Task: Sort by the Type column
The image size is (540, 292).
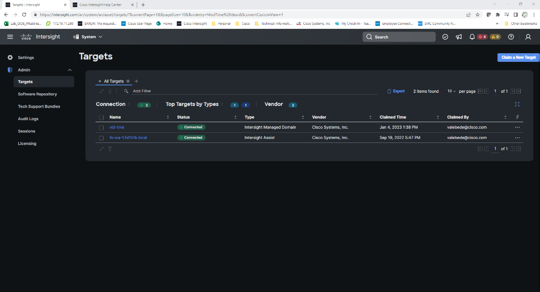Action: 303,118
